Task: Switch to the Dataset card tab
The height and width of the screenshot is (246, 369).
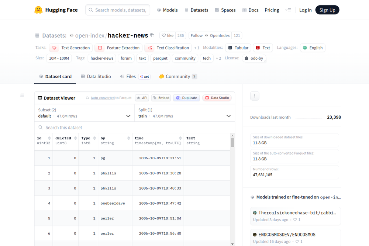Action: 55,76
